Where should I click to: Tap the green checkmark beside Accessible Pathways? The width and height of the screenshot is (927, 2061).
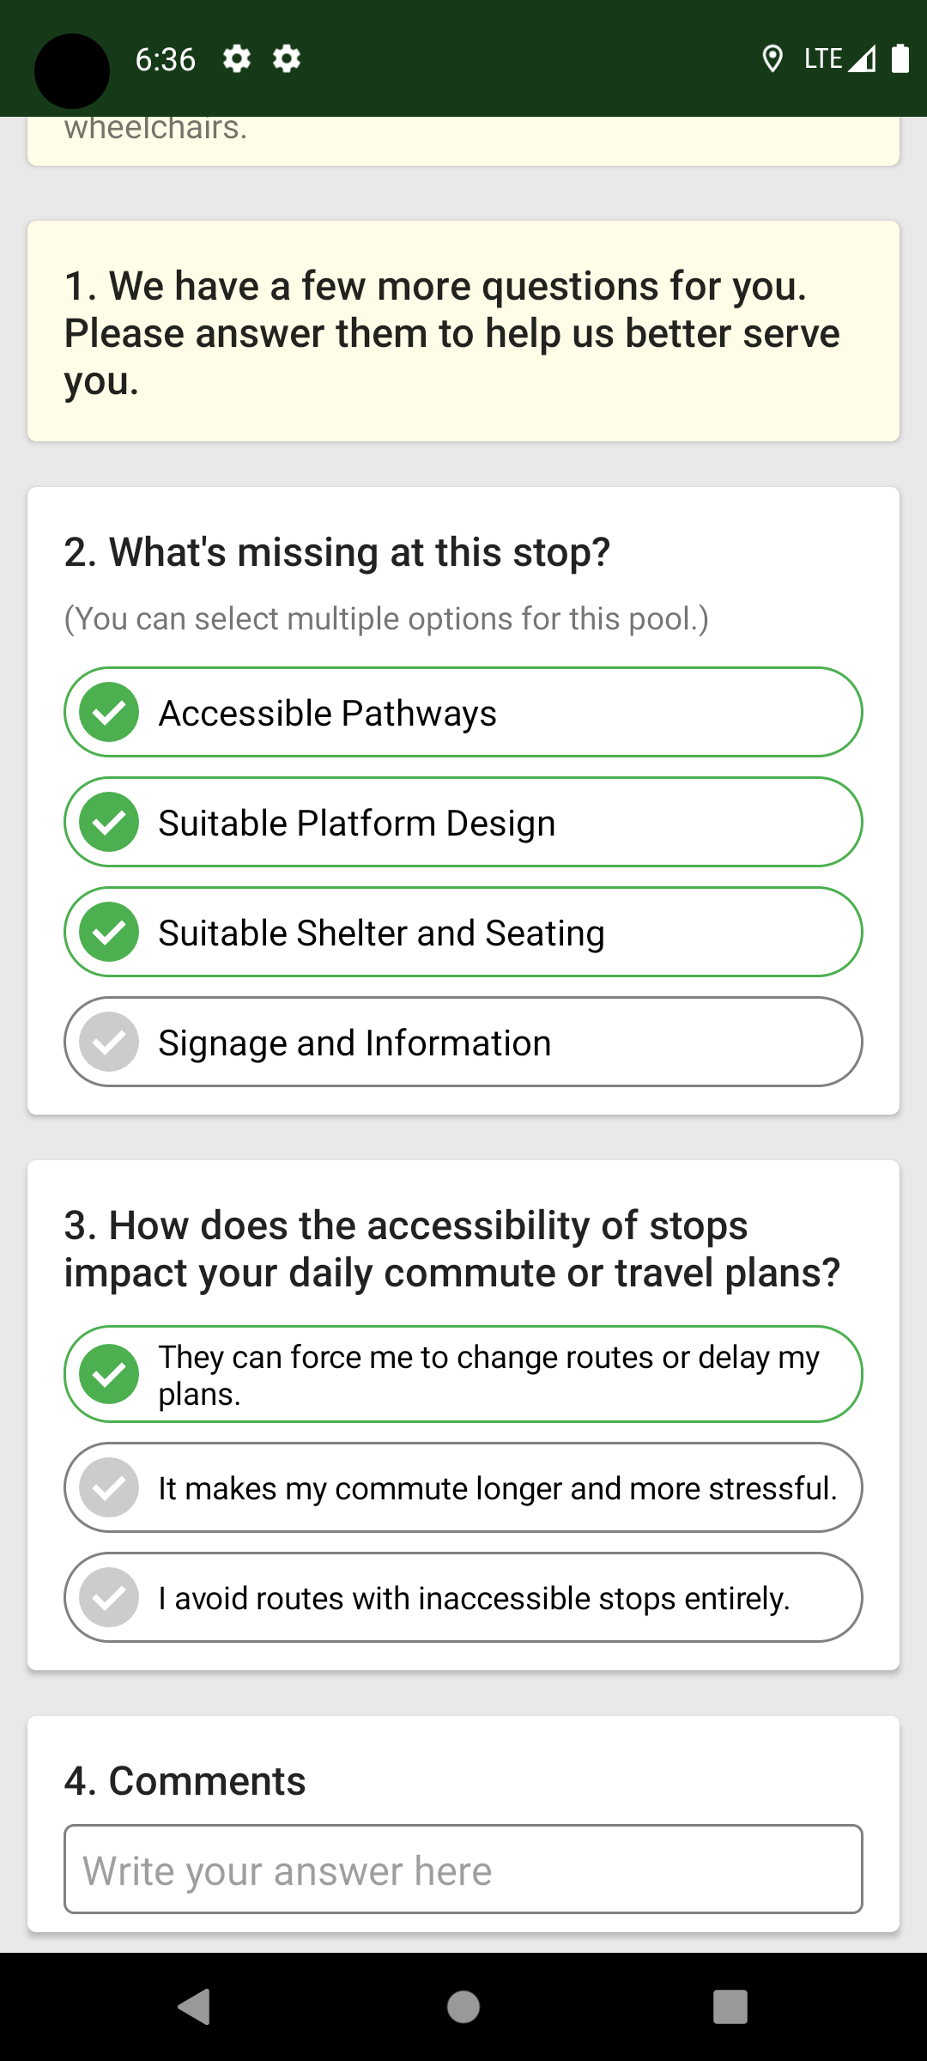click(x=109, y=712)
